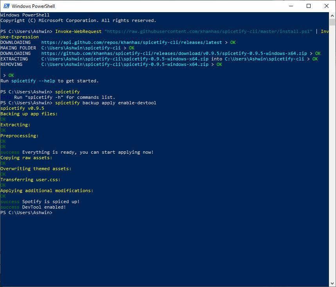Click the scrollbar up arrow
Image resolution: width=336 pixels, height=287 pixels.
point(332,16)
